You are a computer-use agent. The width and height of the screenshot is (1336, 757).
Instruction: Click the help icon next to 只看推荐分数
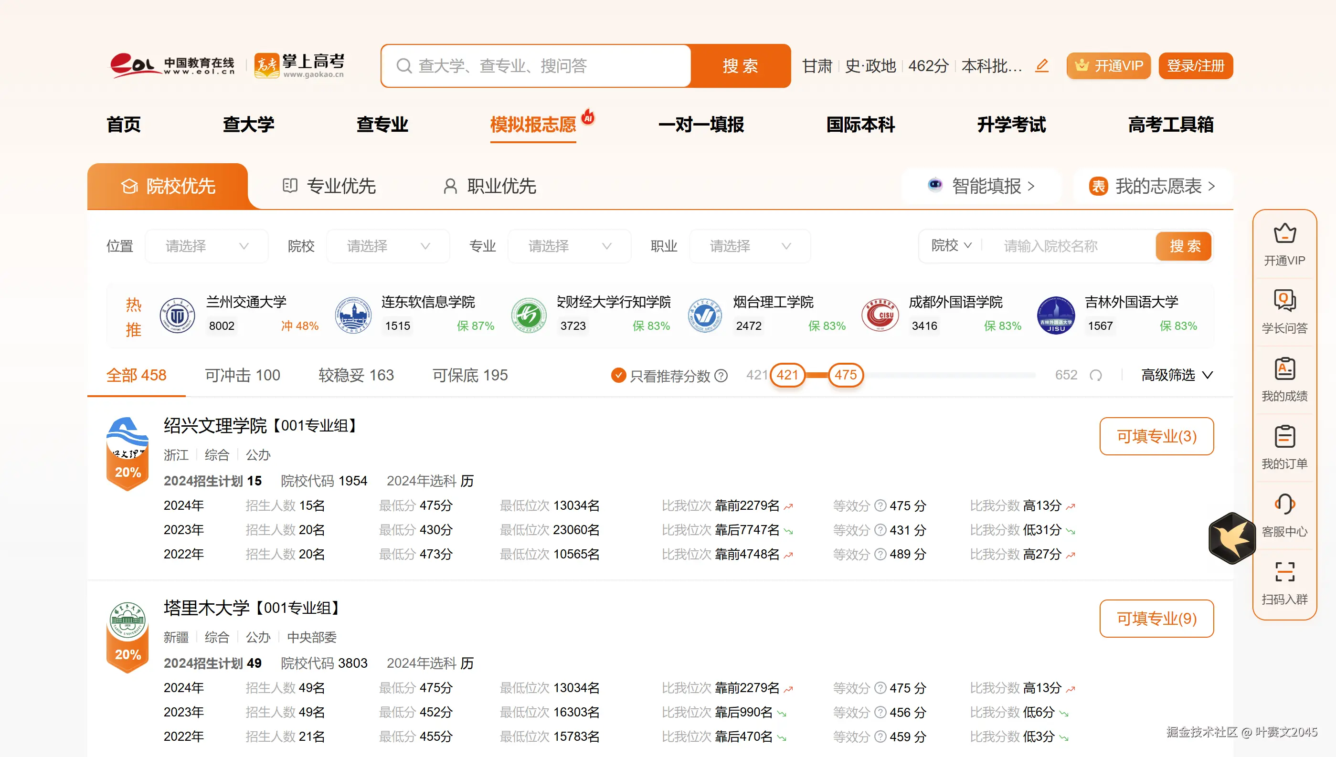click(x=721, y=375)
